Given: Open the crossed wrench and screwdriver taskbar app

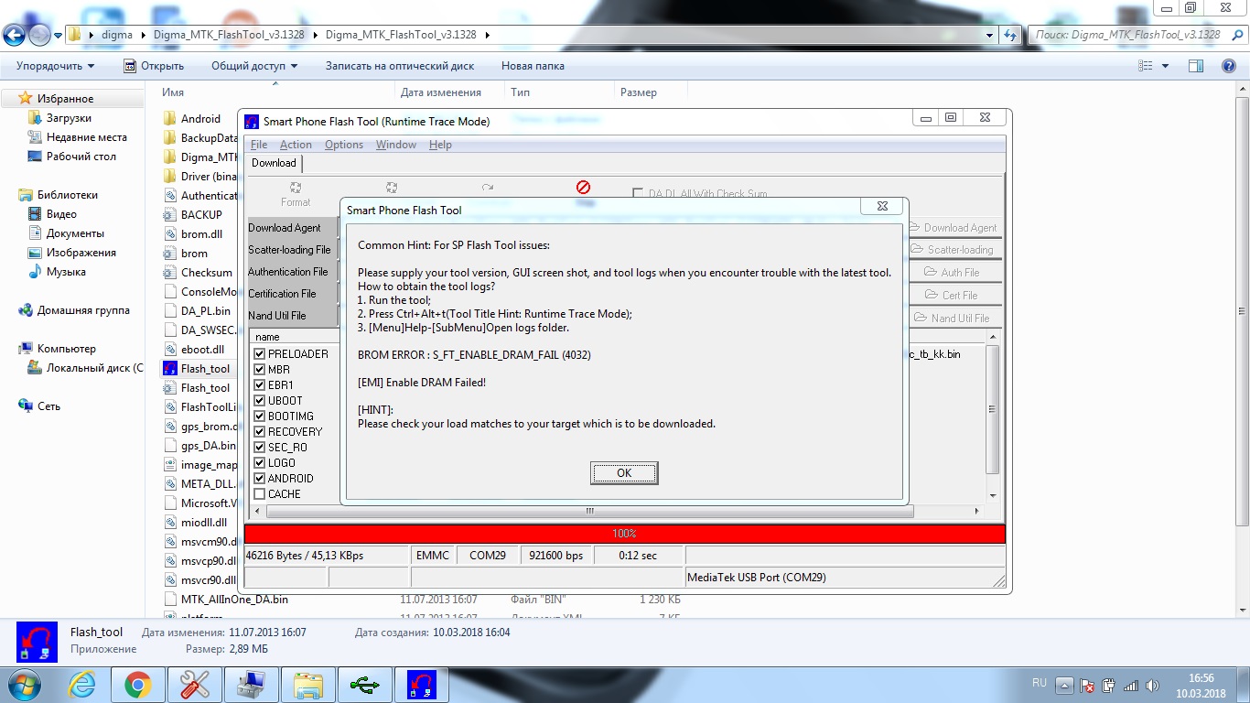Looking at the screenshot, I should pos(195,684).
